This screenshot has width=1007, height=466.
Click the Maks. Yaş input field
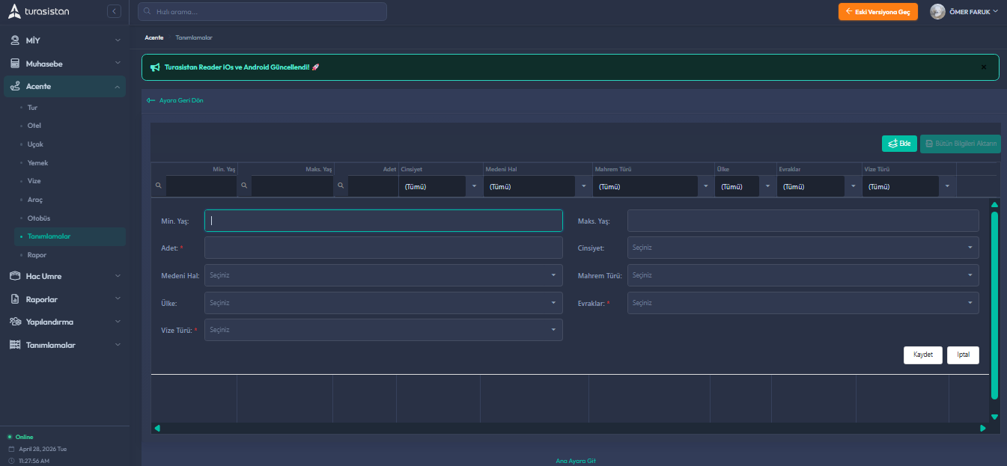[803, 221]
